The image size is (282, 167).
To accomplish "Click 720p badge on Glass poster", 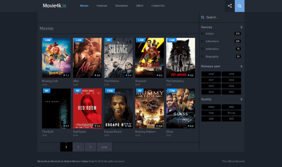I will point(172,91).
